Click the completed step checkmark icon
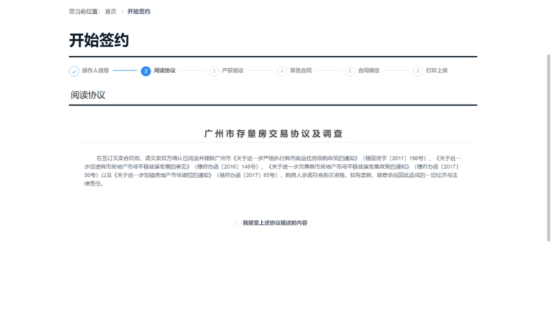The image size is (551, 325). coord(74,71)
